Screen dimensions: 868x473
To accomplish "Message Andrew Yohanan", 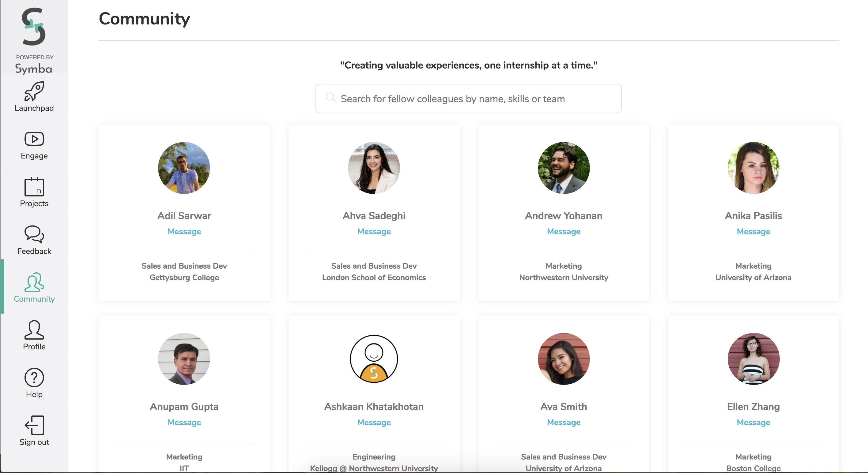I will coord(563,232).
